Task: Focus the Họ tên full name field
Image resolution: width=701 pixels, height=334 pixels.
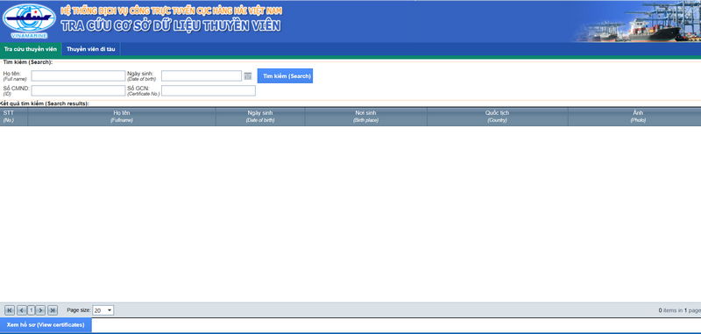Action: [x=78, y=76]
